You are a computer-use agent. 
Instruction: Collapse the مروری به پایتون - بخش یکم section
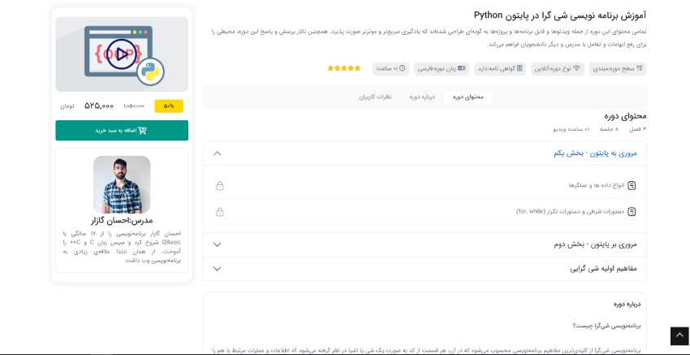425,154
